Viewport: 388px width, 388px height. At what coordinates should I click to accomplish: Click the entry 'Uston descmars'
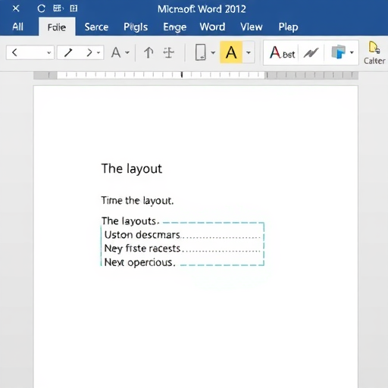pos(142,235)
